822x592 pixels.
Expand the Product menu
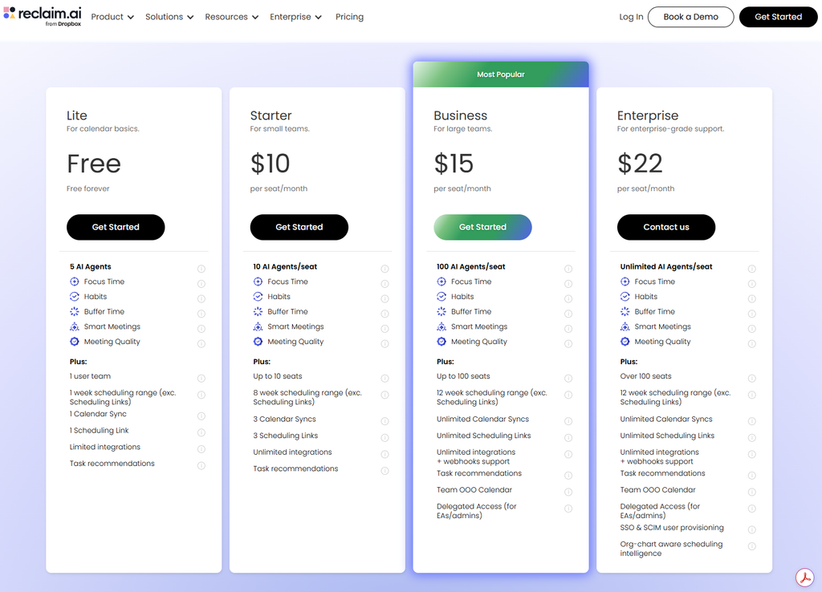pos(112,17)
